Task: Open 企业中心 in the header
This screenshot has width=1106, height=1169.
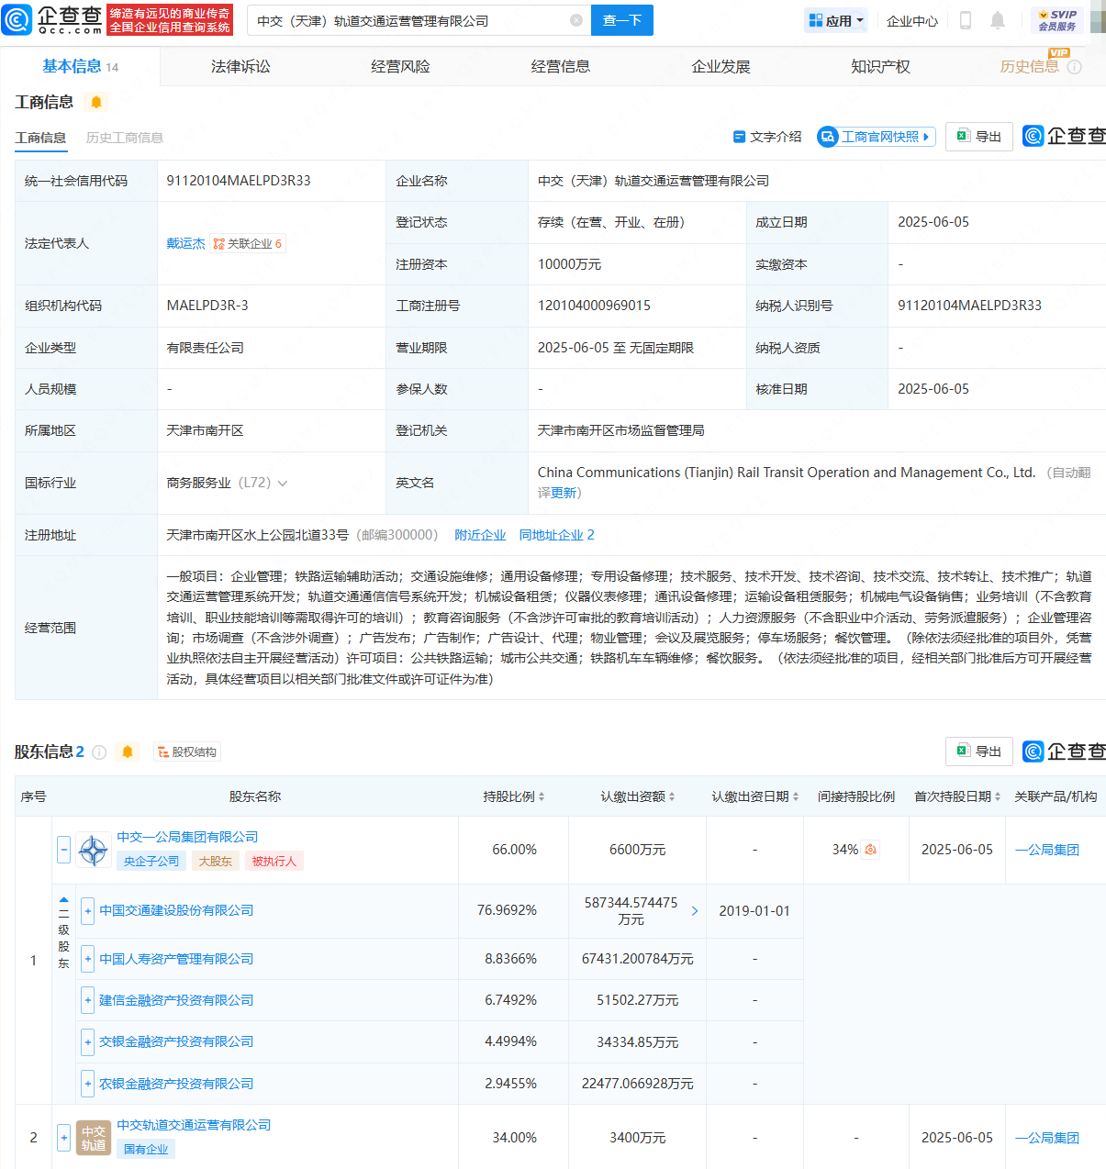Action: [x=912, y=20]
